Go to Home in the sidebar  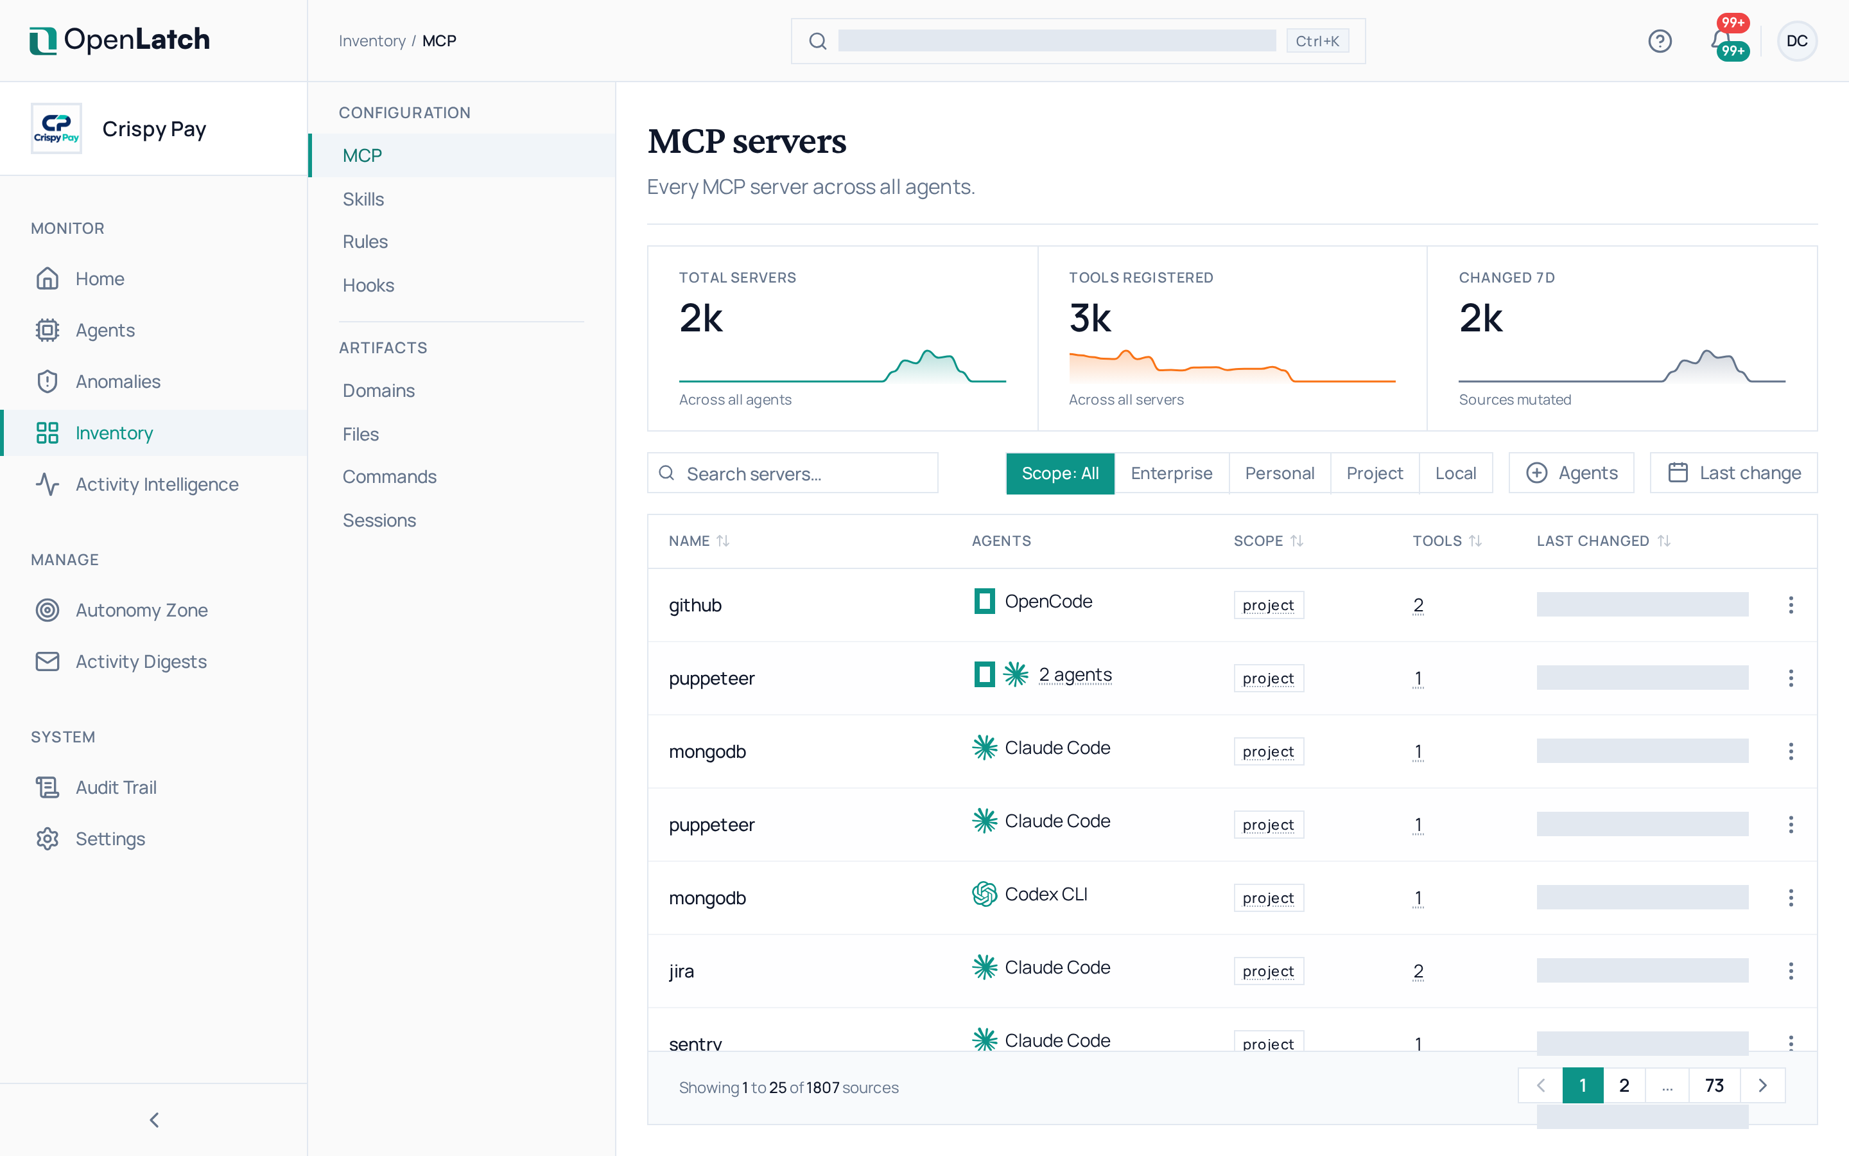[x=153, y=278]
